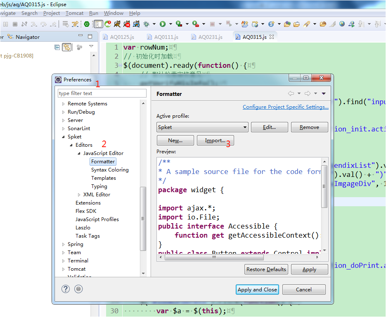Open the Tomcat menu
The height and width of the screenshot is (317, 386).
pyautogui.click(x=74, y=13)
